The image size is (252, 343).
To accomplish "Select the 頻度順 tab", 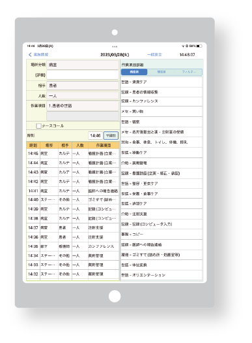I will (x=134, y=72).
